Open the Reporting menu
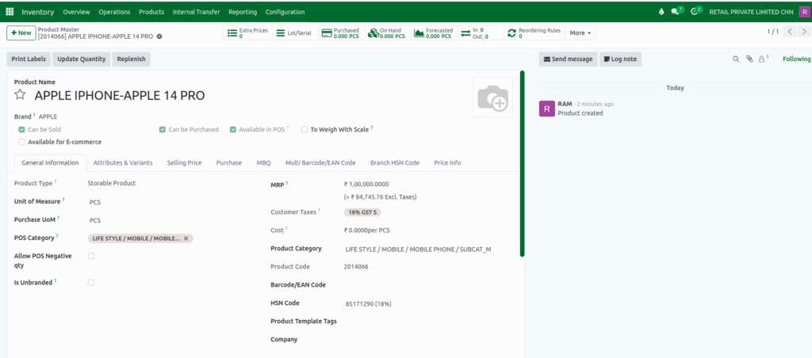This screenshot has height=358, width=812. (x=243, y=12)
